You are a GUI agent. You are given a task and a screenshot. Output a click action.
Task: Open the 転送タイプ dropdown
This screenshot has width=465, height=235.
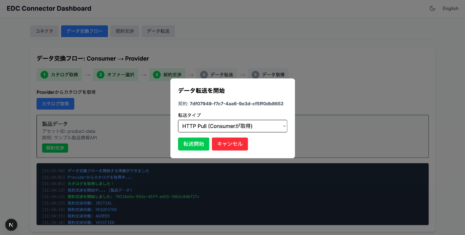232,126
